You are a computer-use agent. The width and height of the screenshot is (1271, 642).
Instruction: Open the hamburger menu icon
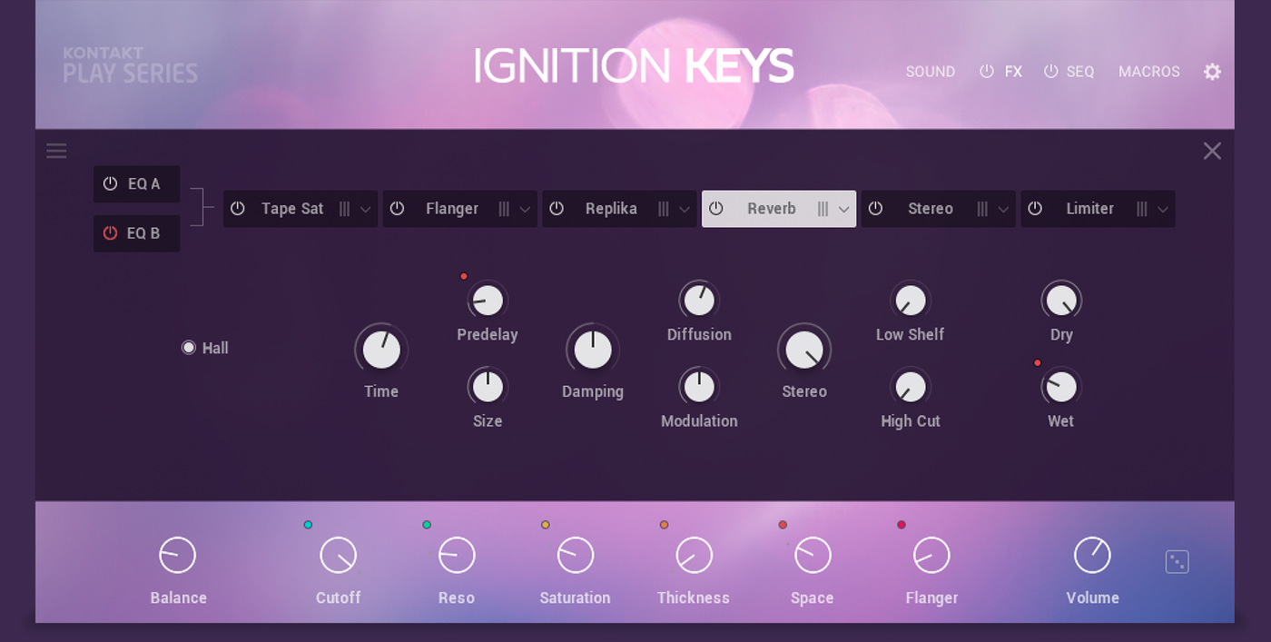[56, 151]
